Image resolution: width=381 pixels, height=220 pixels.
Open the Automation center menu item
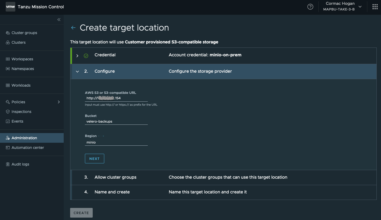tap(32, 148)
